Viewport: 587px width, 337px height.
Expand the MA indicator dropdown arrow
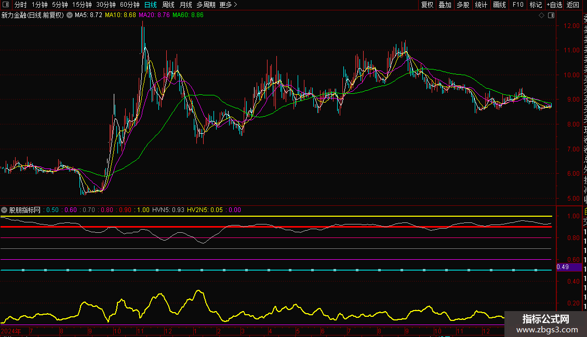[x=70, y=16]
